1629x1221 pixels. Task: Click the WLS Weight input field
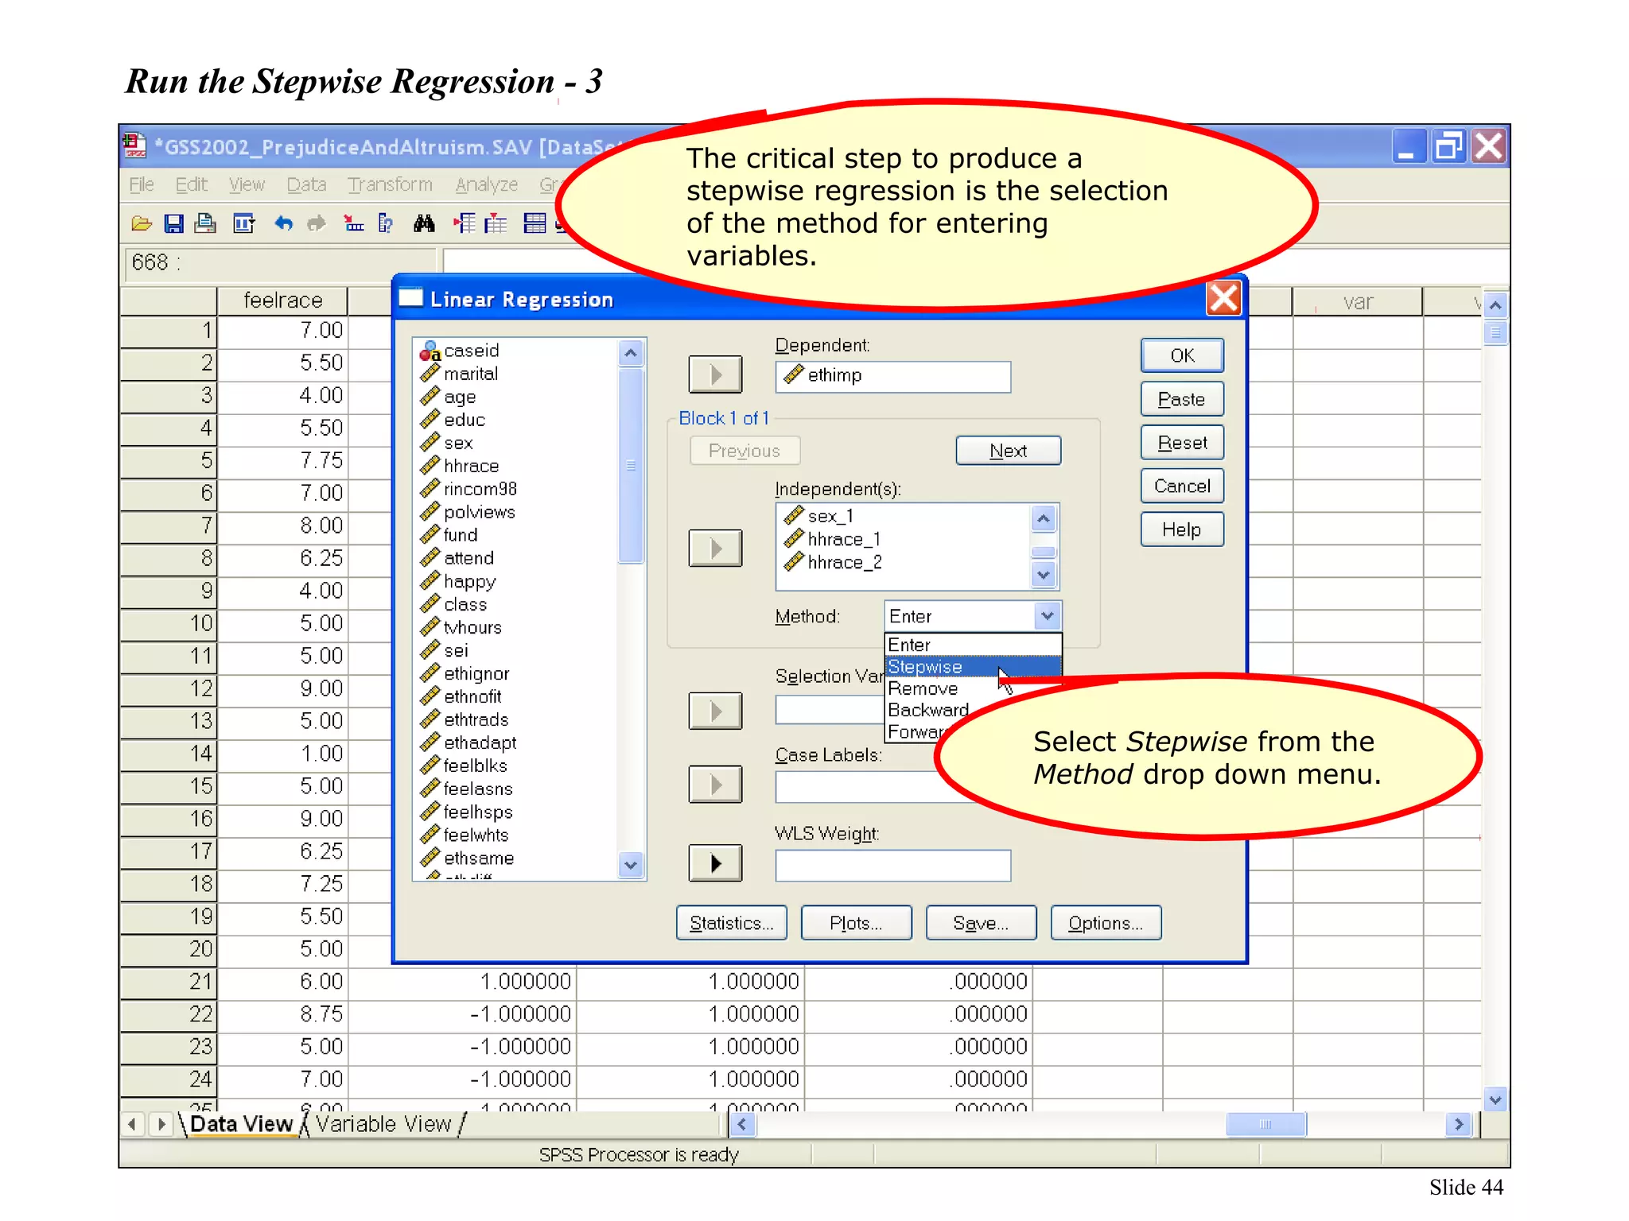point(893,865)
